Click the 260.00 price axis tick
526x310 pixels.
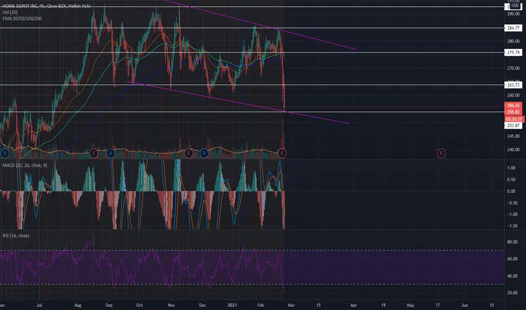(513, 95)
